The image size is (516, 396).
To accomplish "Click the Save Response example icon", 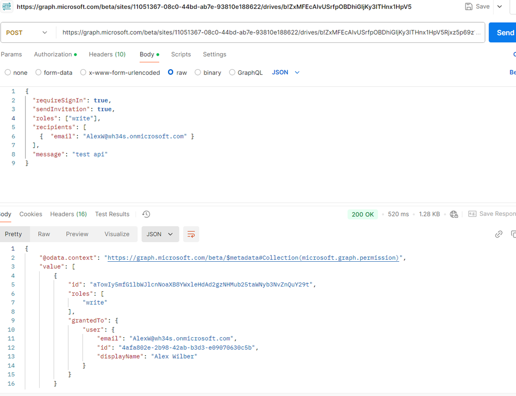I will 472,214.
